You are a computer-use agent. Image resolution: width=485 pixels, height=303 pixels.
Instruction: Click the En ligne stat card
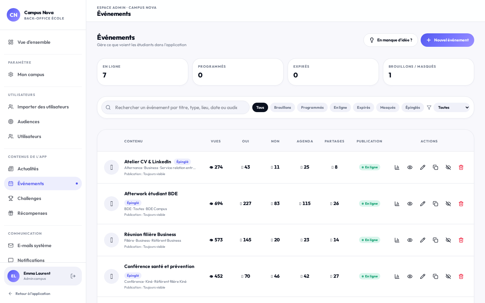tap(142, 72)
